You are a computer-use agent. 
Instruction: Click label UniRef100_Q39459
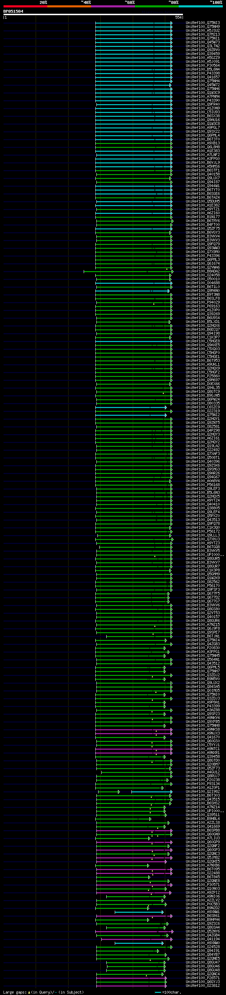pos(202,54)
